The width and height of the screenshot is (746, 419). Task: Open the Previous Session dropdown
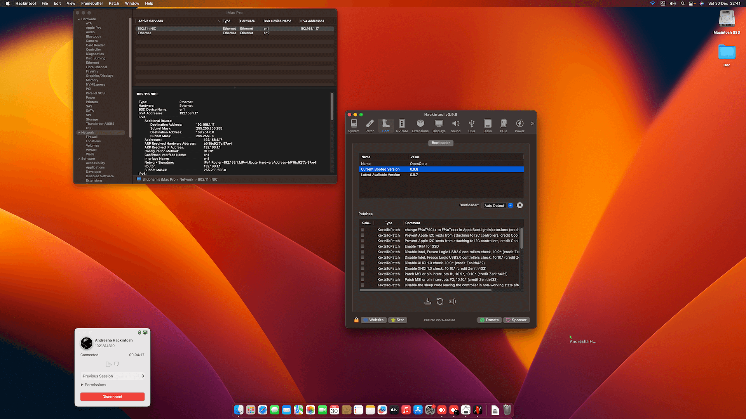113,376
